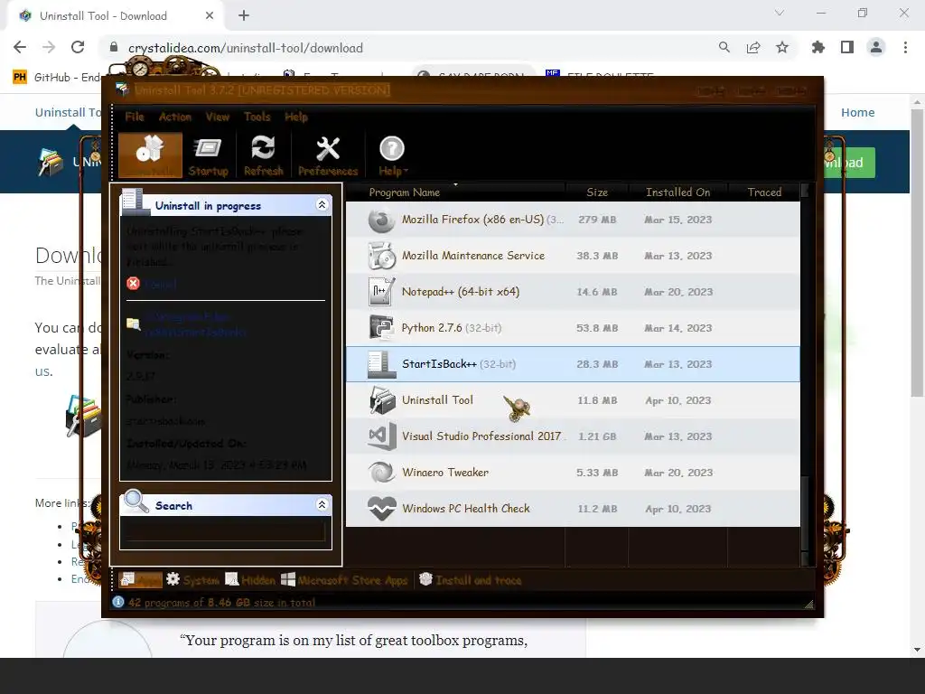Open the program folder icon in details panel
This screenshot has width=925, height=694.
click(x=134, y=324)
